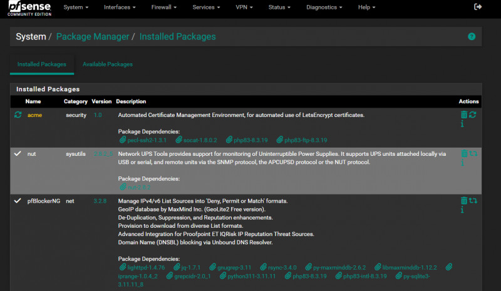This screenshot has height=291, width=501.
Task: Open the Services navigation menu
Action: point(206,8)
